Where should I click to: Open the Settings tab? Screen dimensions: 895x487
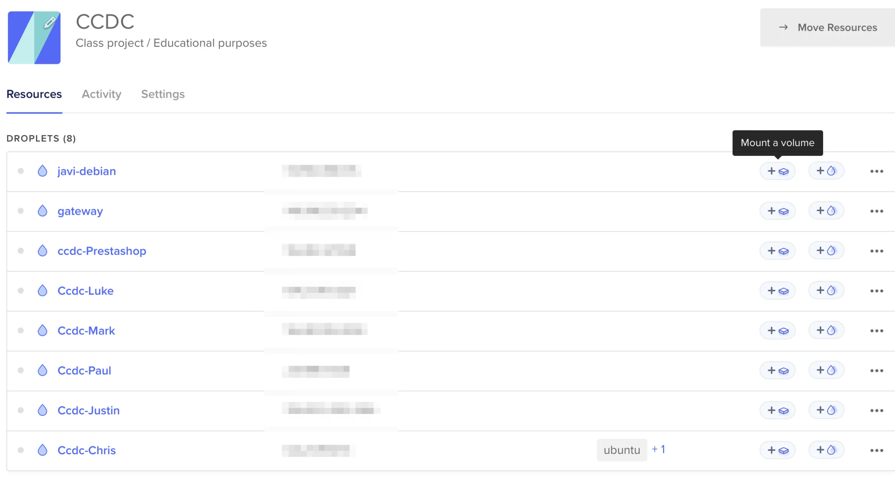[163, 94]
